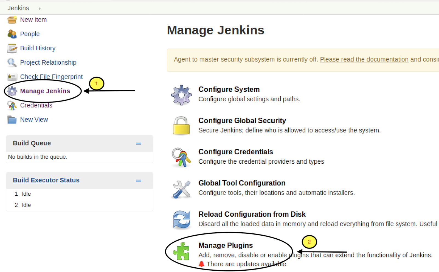Open Manage Jenkins from the sidebar
This screenshot has height=272, width=439.
pos(45,91)
